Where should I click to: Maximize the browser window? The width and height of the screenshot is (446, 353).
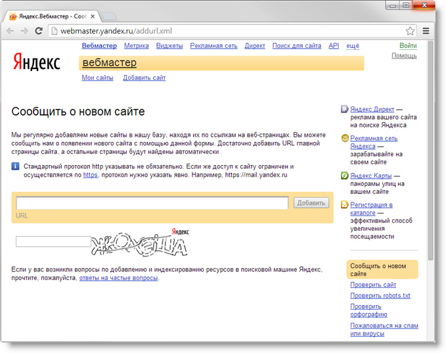pos(406,5)
